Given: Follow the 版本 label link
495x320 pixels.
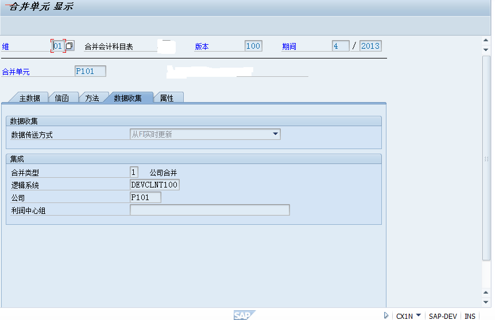Looking at the screenshot, I should [x=202, y=46].
